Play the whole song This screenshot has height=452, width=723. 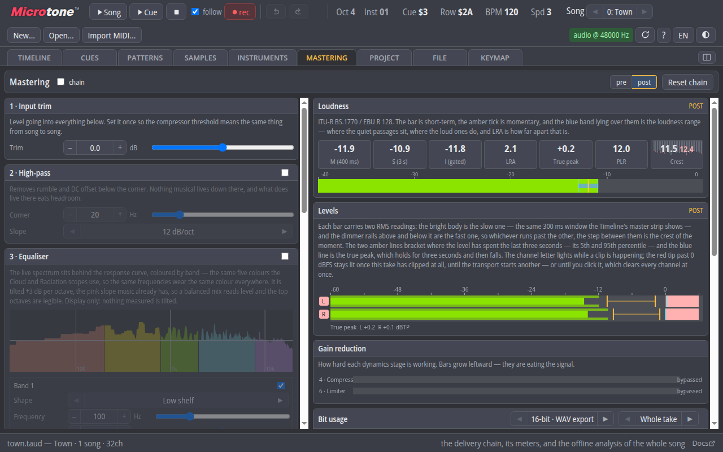pyautogui.click(x=108, y=12)
